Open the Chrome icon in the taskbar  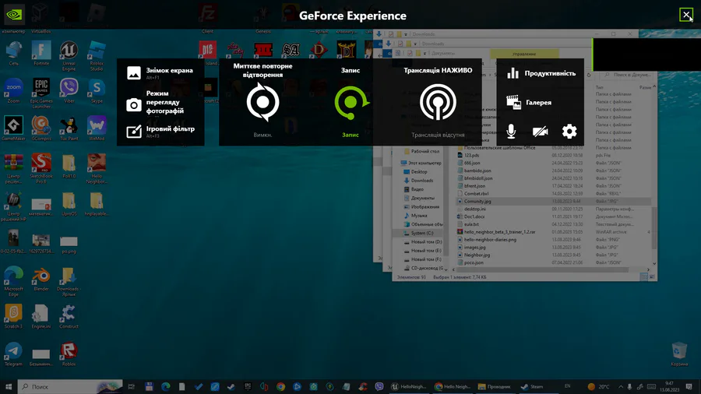click(x=280, y=387)
